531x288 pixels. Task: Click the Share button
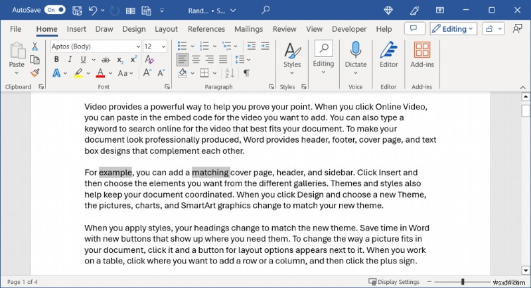pyautogui.click(x=493, y=29)
